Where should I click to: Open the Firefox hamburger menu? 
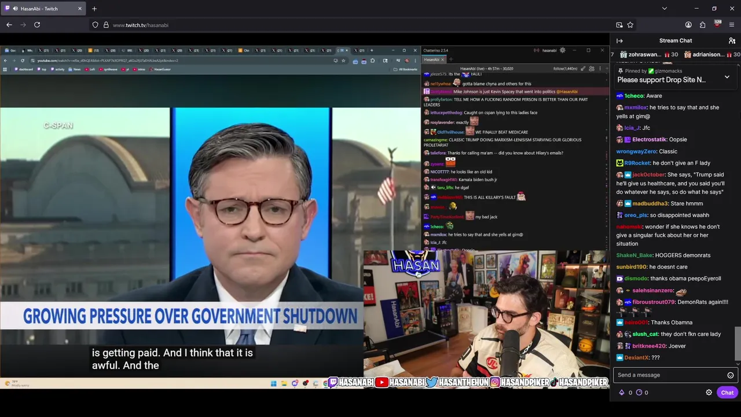[x=732, y=25]
